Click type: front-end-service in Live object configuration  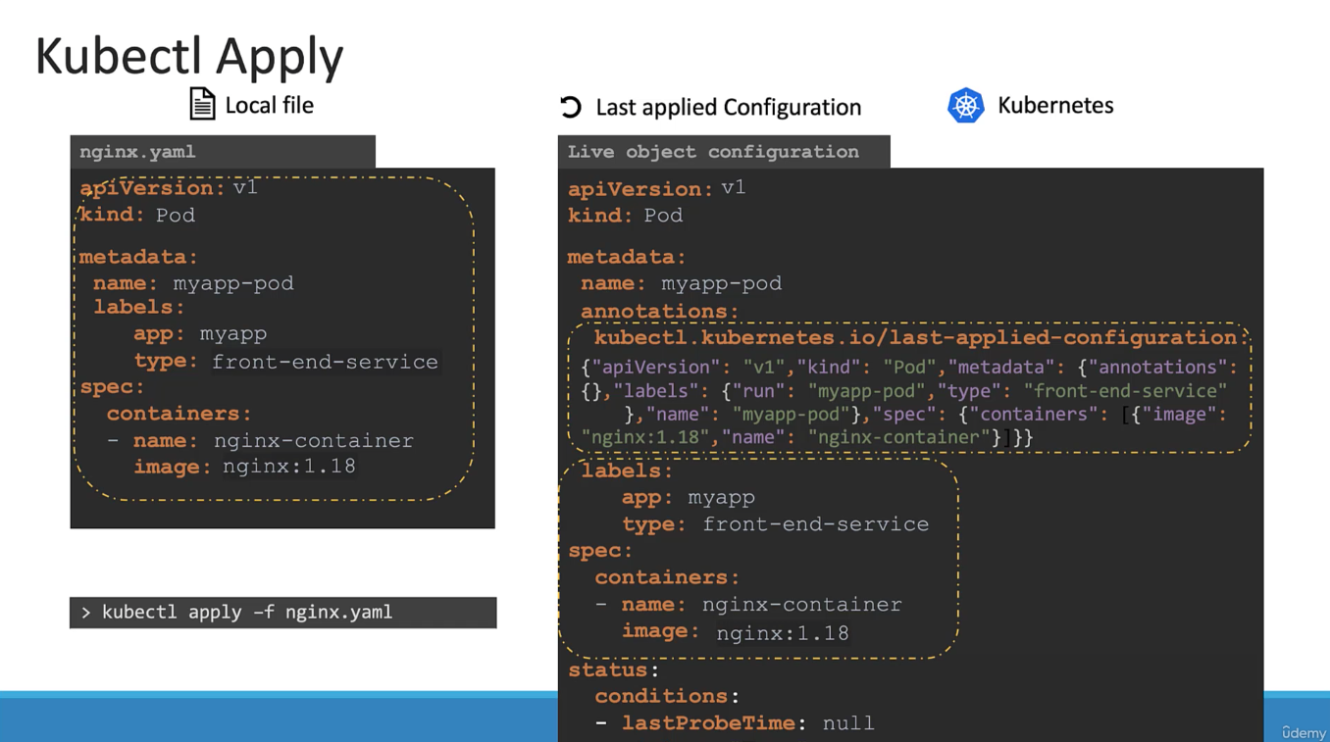775,524
